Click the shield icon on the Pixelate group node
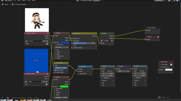Screen dimensions: 181x101 112,41
